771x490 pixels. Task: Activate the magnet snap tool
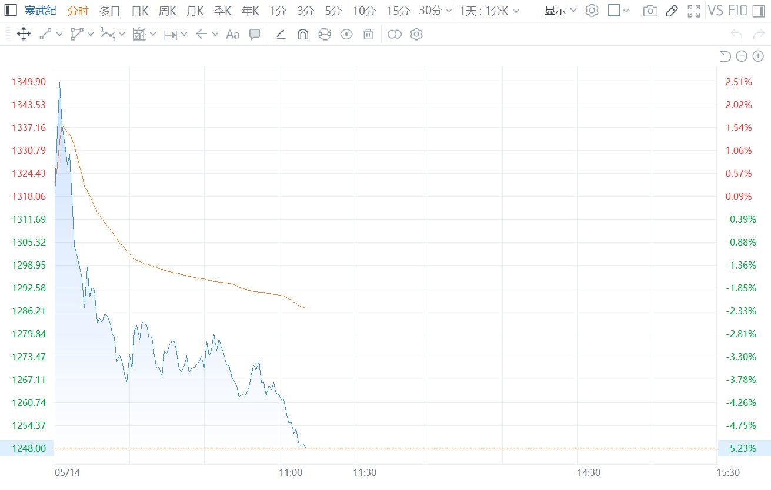tap(302, 34)
